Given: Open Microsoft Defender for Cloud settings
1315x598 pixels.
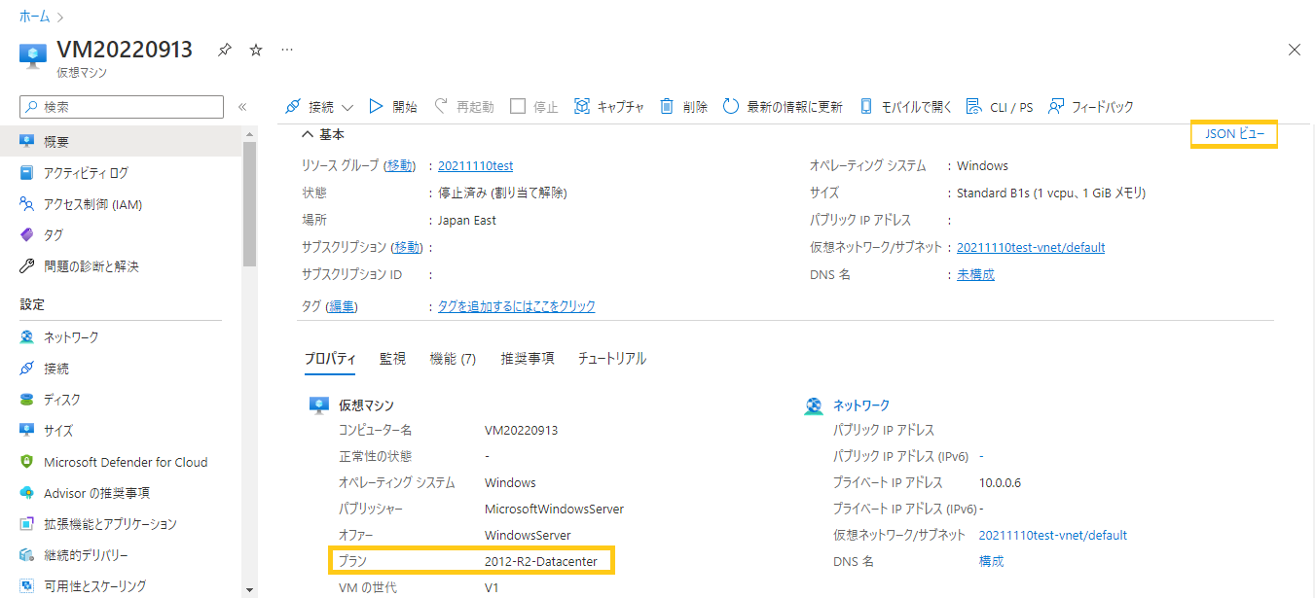Looking at the screenshot, I should 127,461.
